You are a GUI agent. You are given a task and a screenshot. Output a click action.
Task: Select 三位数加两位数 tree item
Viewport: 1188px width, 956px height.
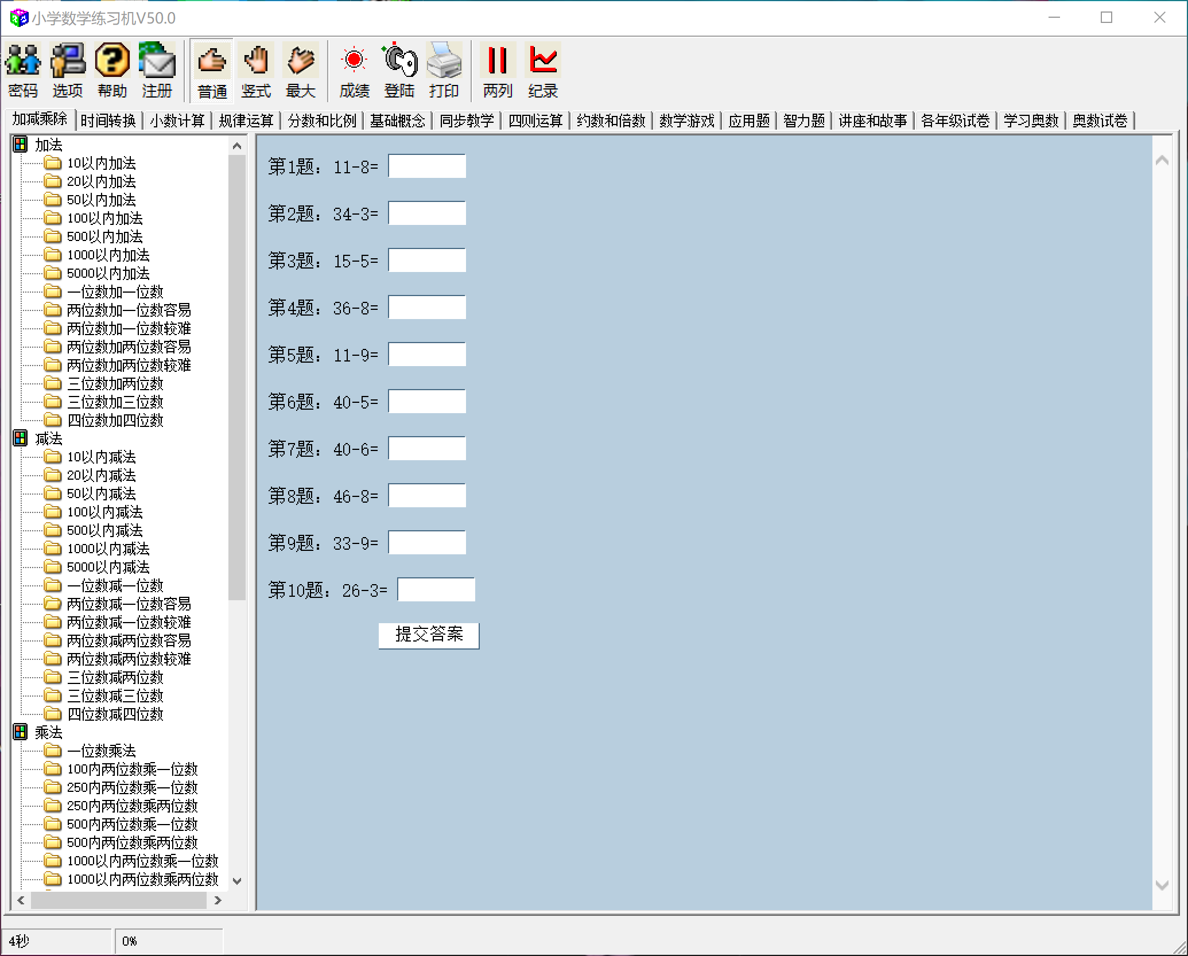tap(115, 383)
